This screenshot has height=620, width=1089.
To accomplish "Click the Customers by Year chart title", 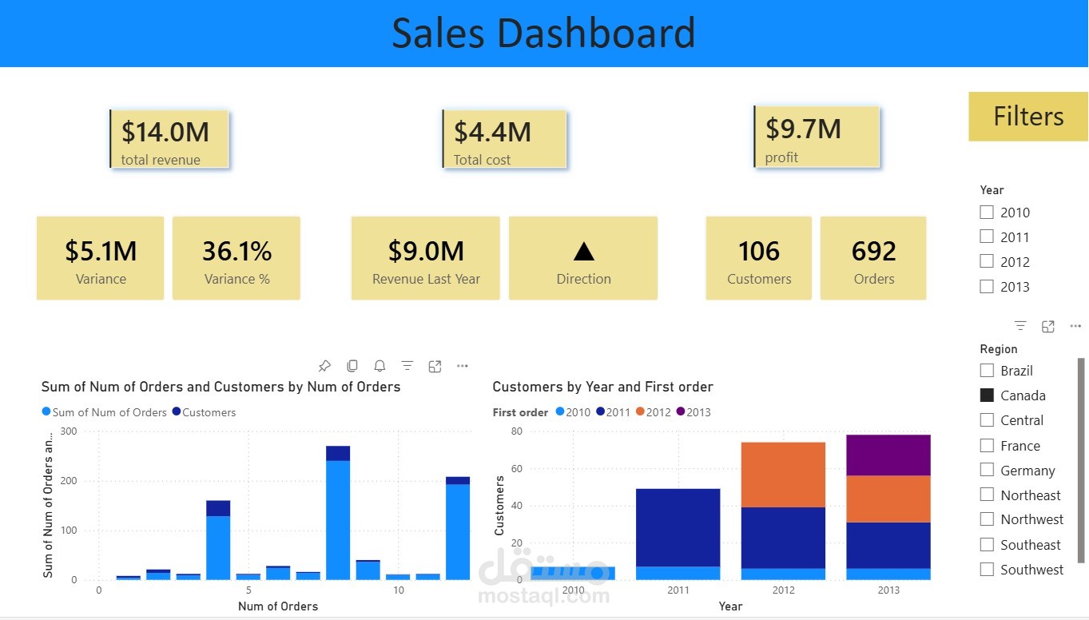I will click(x=603, y=387).
